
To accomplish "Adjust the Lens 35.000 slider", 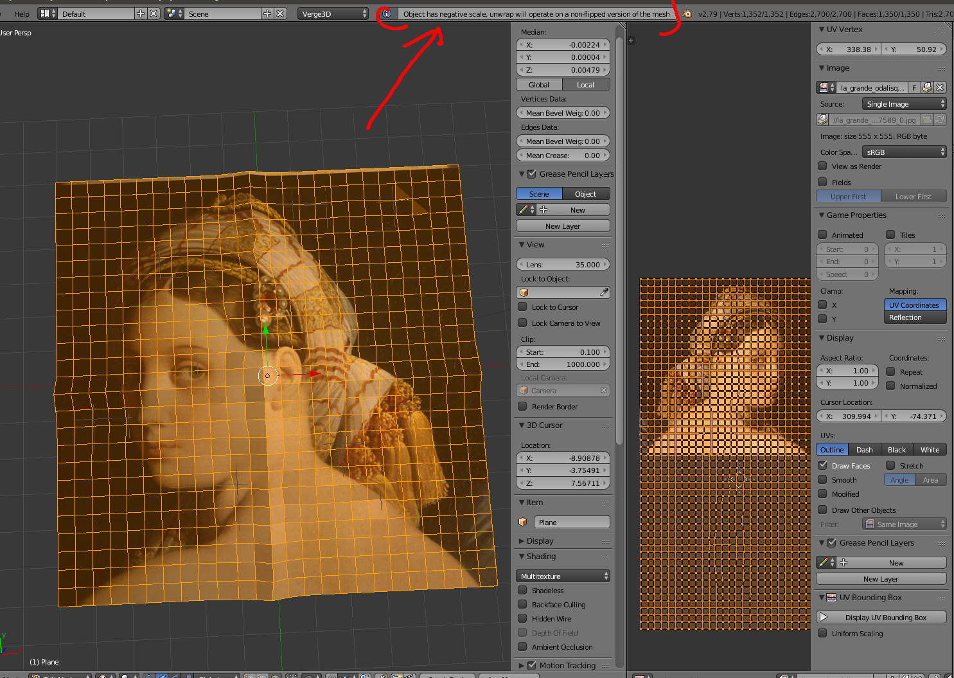I will click(x=563, y=264).
